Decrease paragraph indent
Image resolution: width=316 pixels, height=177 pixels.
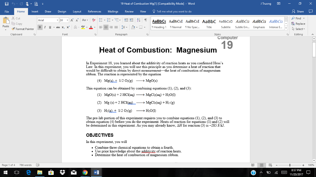[x=126, y=20]
